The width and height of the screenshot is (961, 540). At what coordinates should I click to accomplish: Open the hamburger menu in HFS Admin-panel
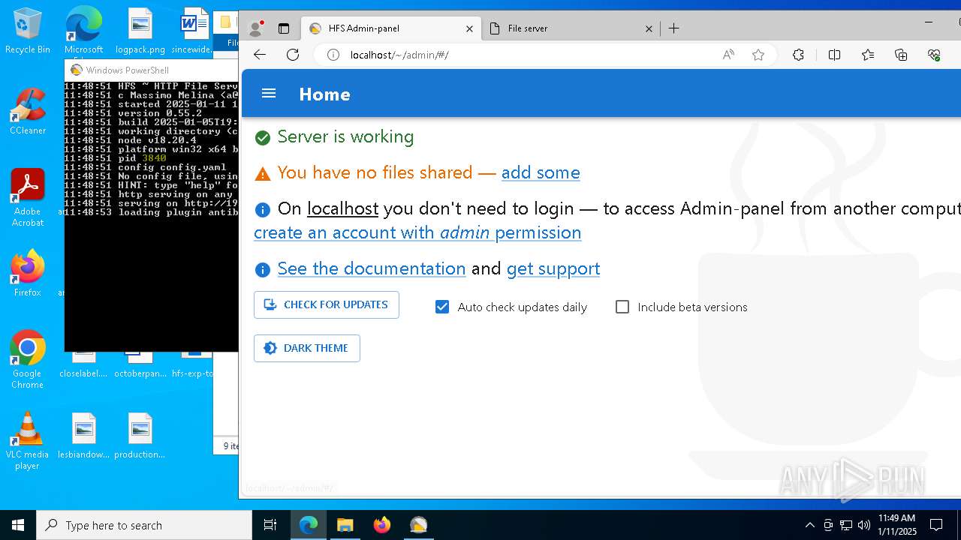pyautogui.click(x=269, y=94)
